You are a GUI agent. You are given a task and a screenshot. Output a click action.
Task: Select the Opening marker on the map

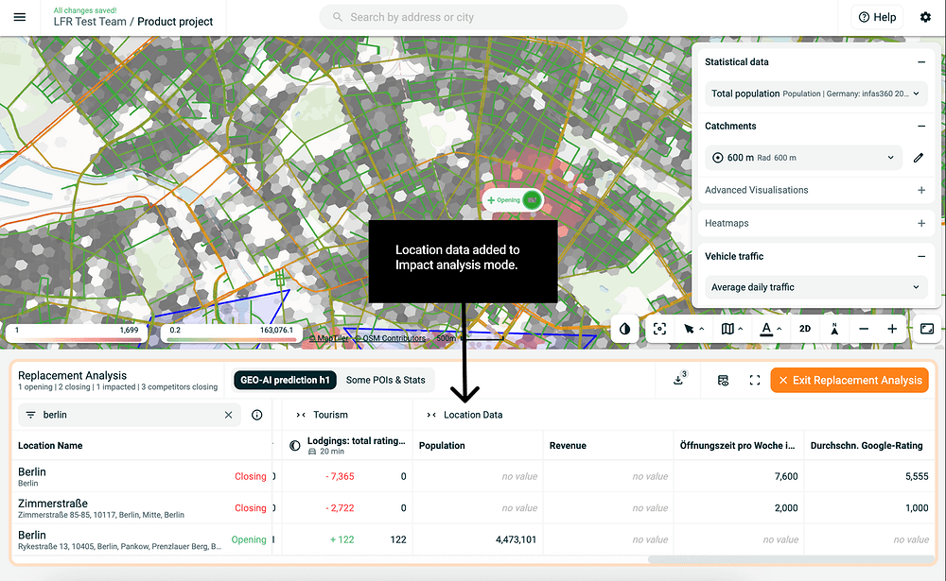point(512,200)
